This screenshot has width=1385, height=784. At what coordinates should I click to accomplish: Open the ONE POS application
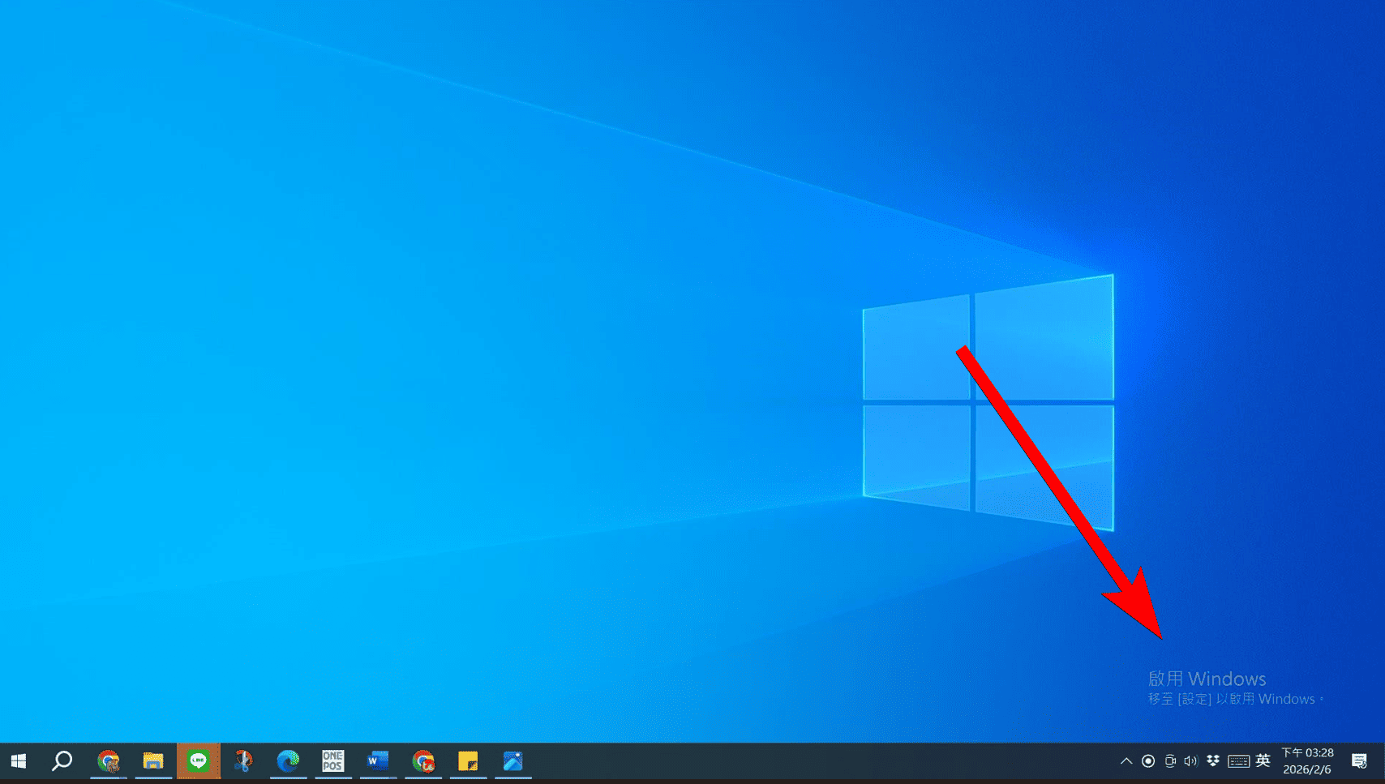(x=332, y=761)
